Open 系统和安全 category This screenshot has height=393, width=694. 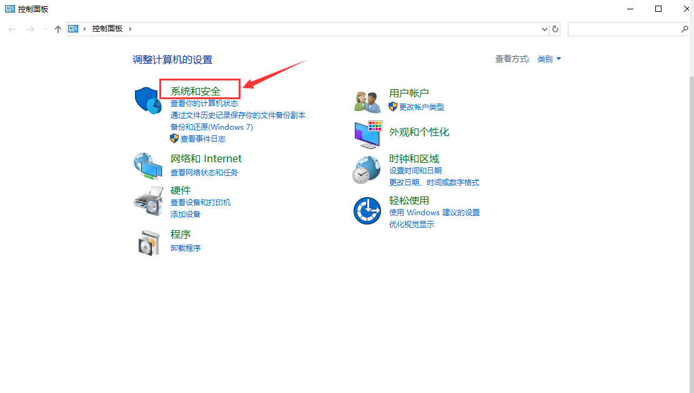click(x=196, y=91)
